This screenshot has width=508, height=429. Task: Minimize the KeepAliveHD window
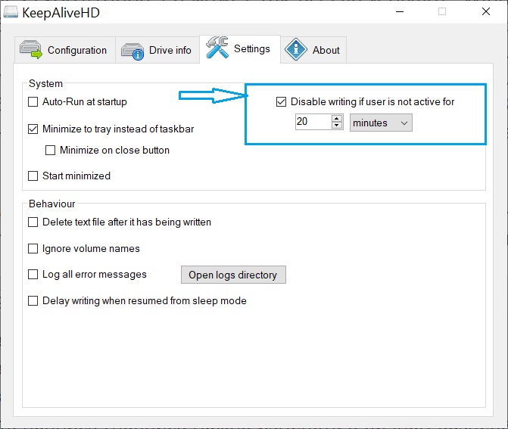(400, 12)
